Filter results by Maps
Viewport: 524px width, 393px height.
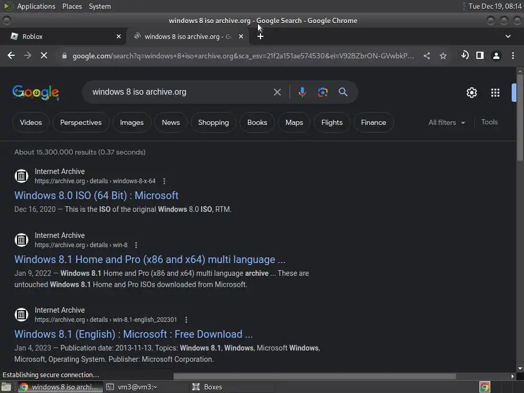click(294, 122)
